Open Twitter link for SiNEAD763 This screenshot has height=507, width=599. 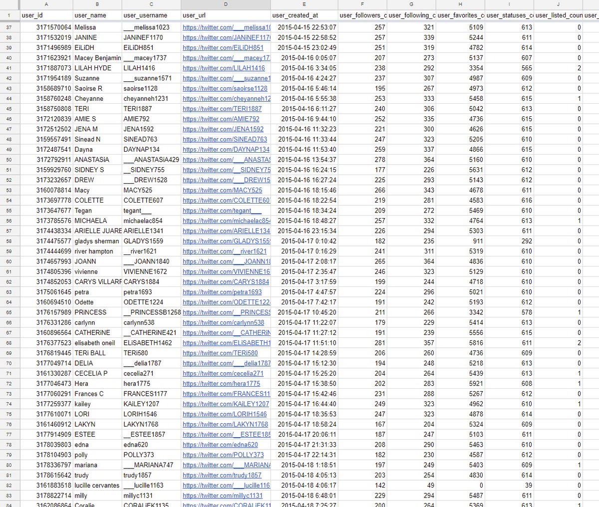coord(225,139)
